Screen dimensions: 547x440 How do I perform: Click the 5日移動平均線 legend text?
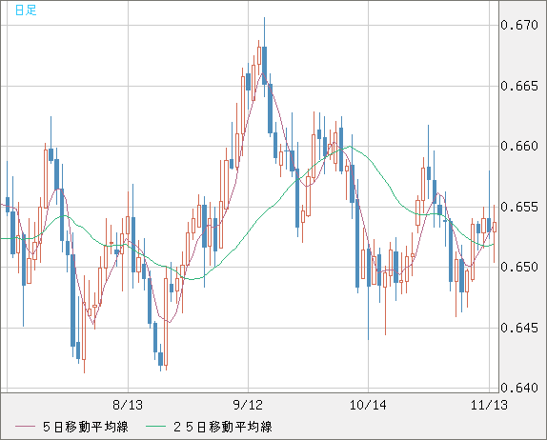pos(86,427)
